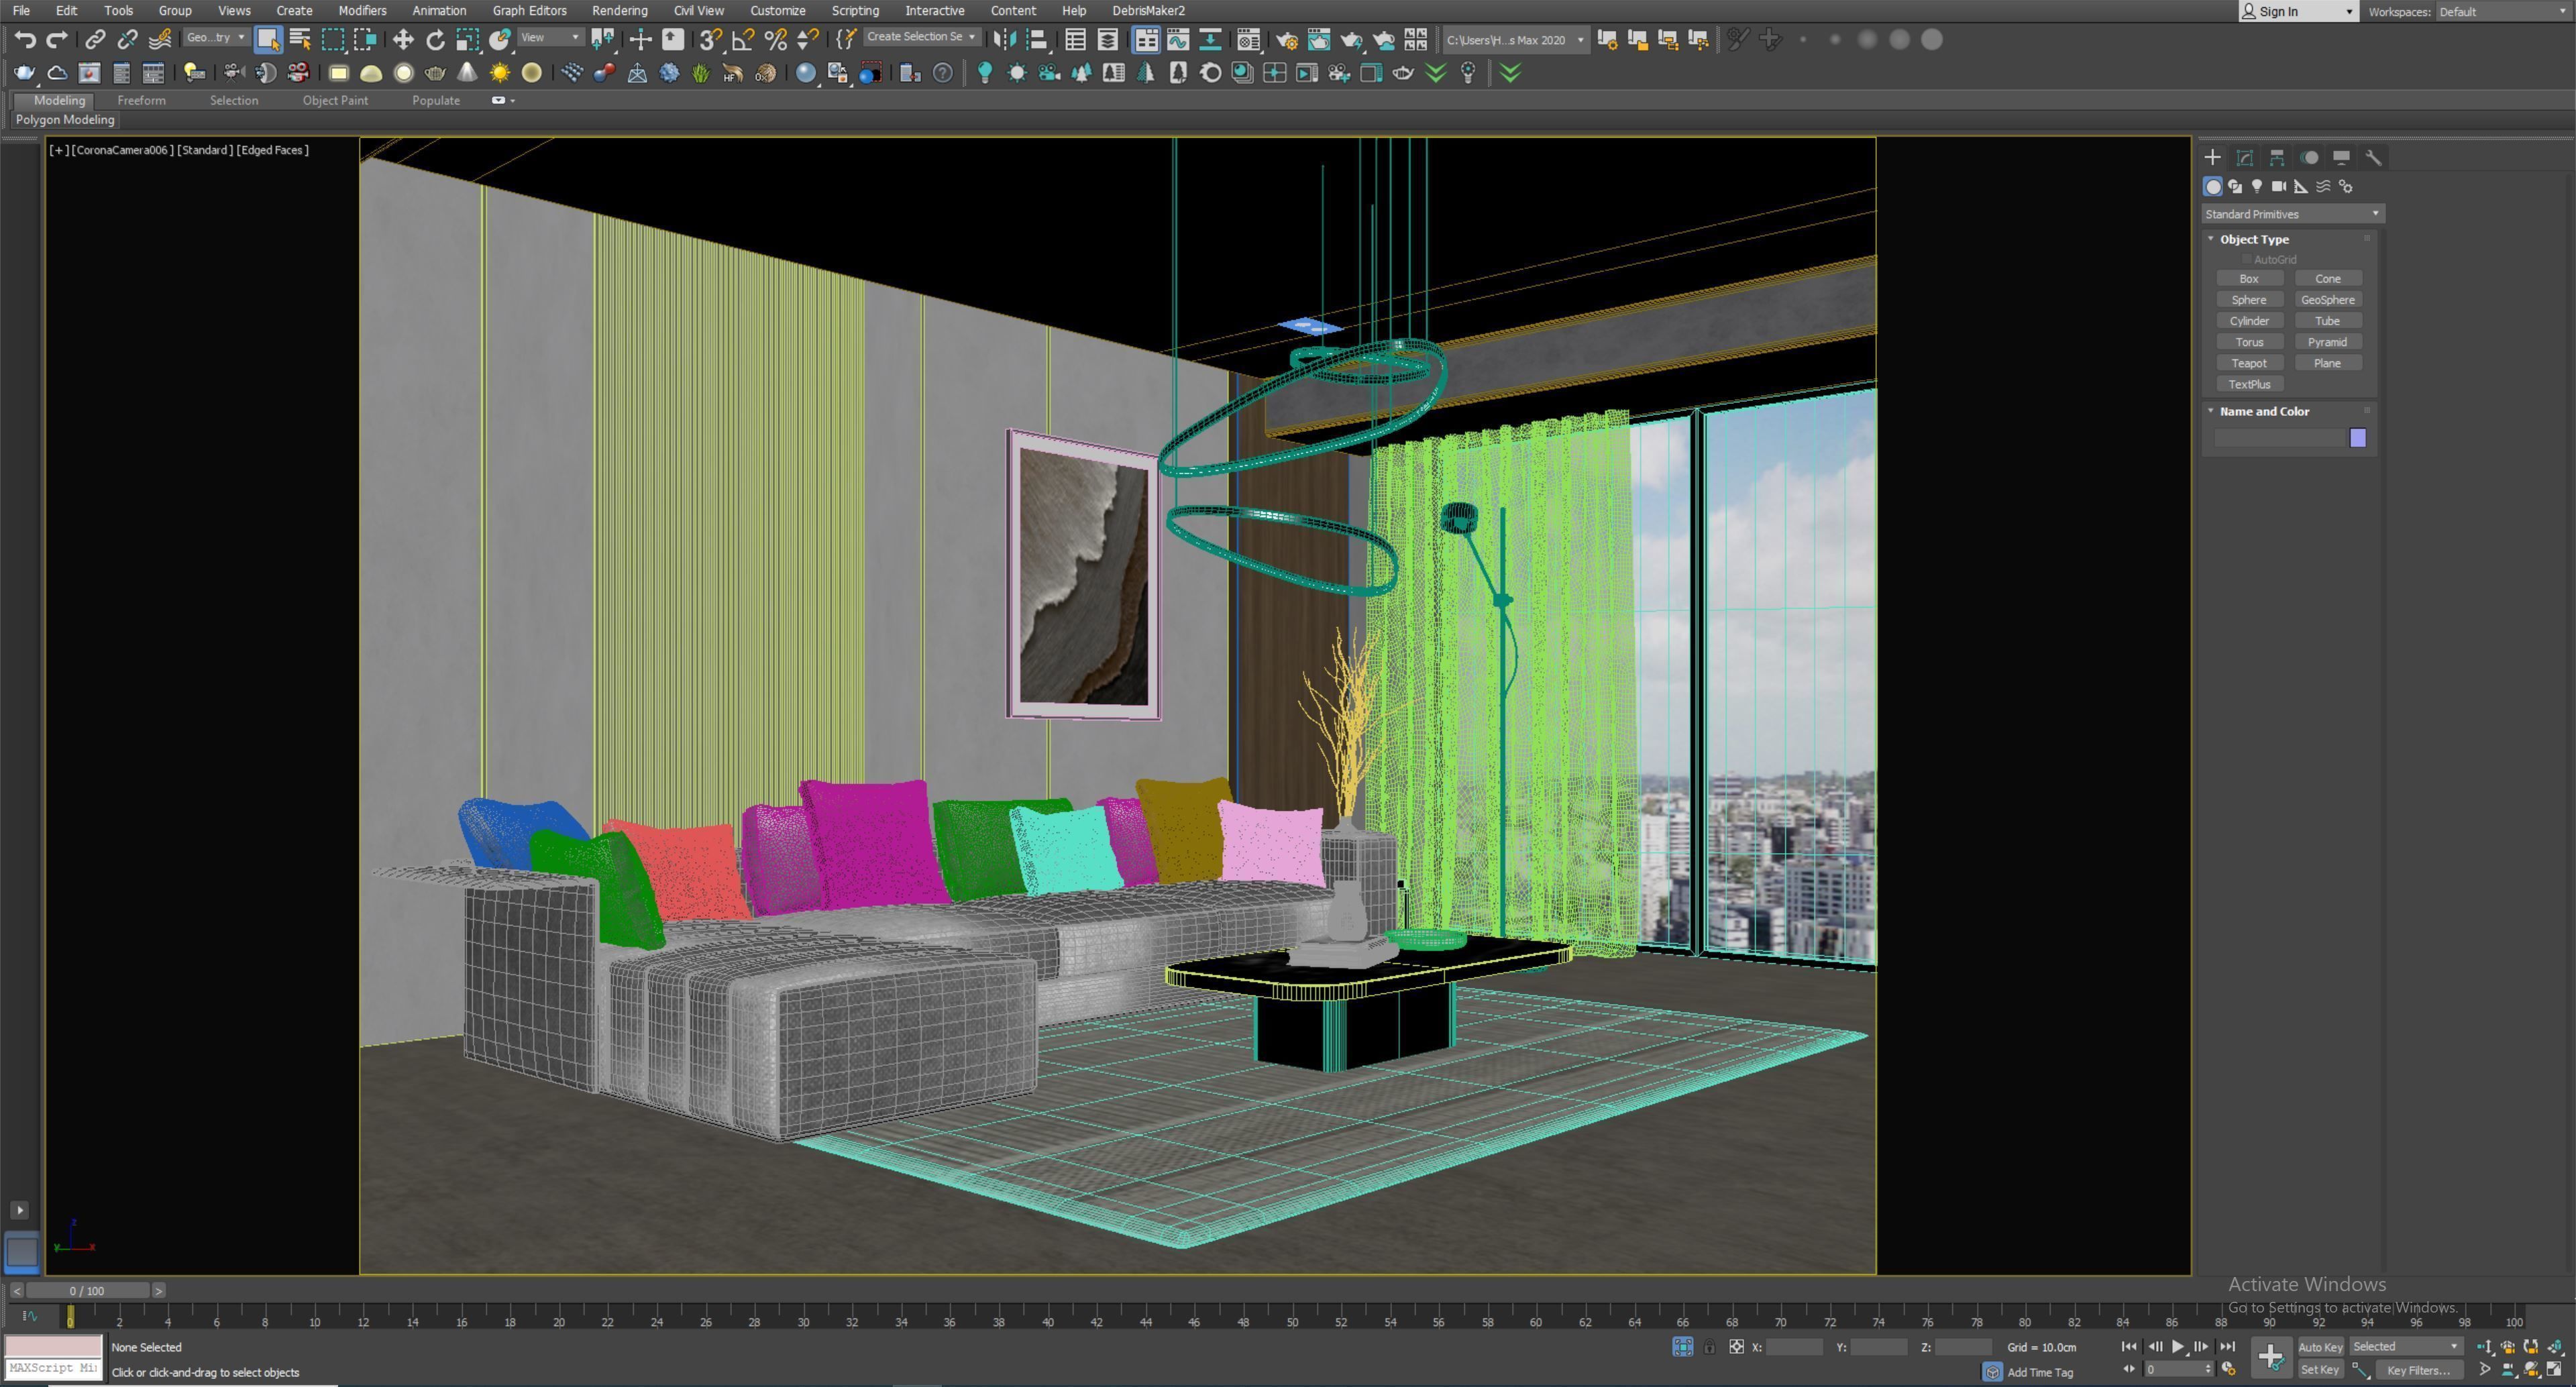Click the time slider 0/100 handle
This screenshot has width=2576, height=1387.
87,1290
